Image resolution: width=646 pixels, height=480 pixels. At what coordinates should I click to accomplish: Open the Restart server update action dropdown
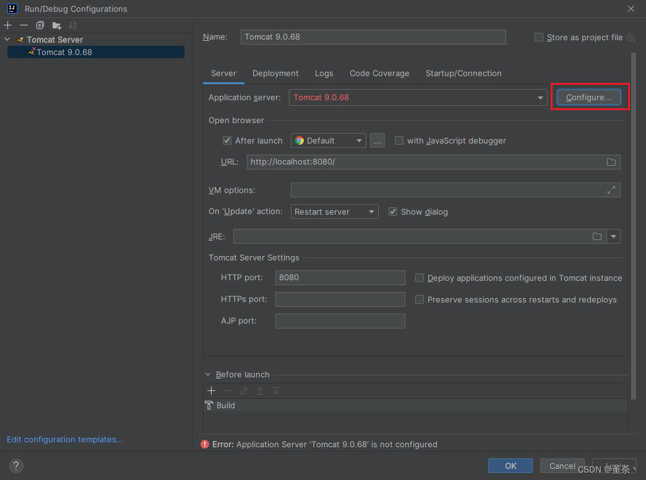(x=334, y=212)
